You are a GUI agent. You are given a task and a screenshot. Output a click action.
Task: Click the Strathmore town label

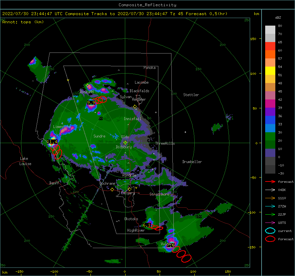[x=159, y=194]
